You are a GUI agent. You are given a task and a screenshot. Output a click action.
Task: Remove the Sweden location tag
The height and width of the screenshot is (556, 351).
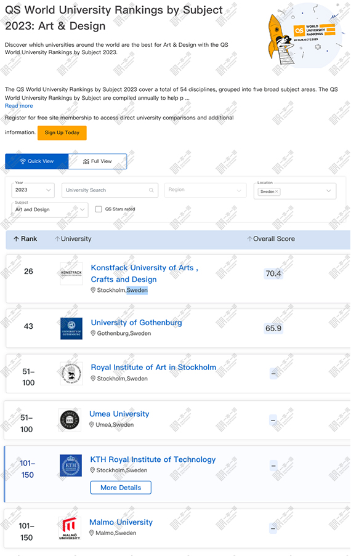pyautogui.click(x=276, y=191)
